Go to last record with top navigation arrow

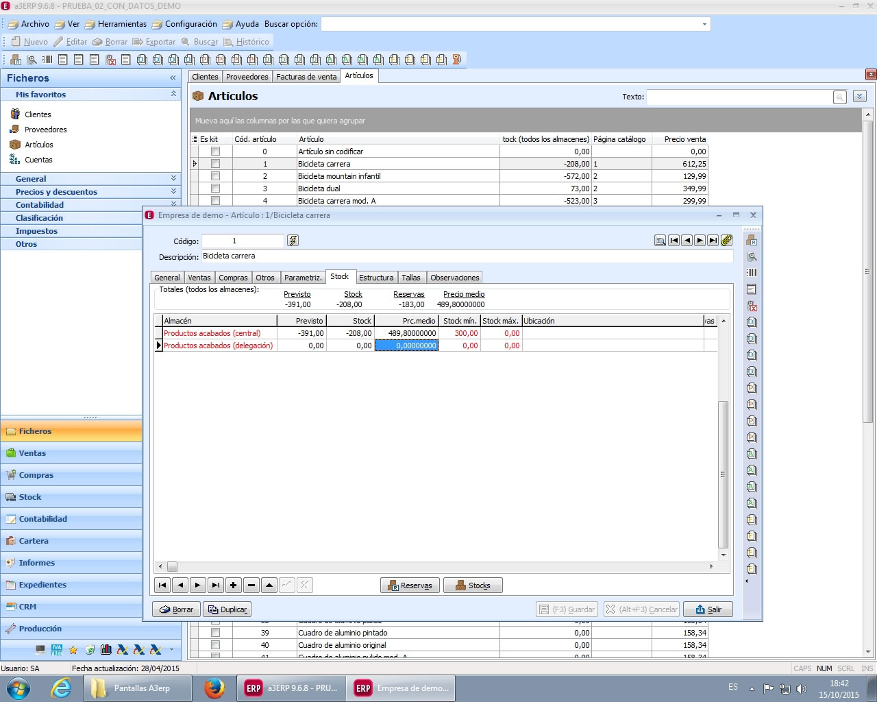(x=713, y=241)
